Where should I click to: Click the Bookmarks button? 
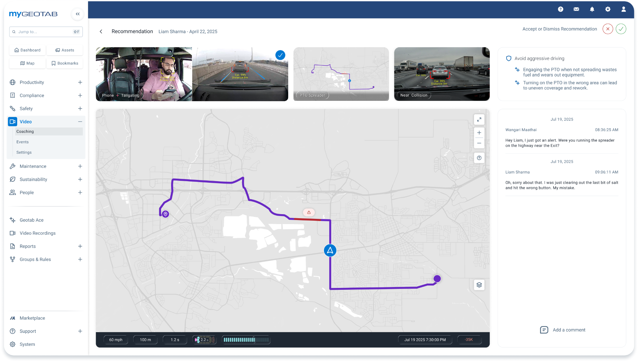pos(65,63)
